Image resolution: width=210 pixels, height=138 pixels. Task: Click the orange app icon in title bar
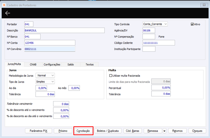(x=4, y=5)
